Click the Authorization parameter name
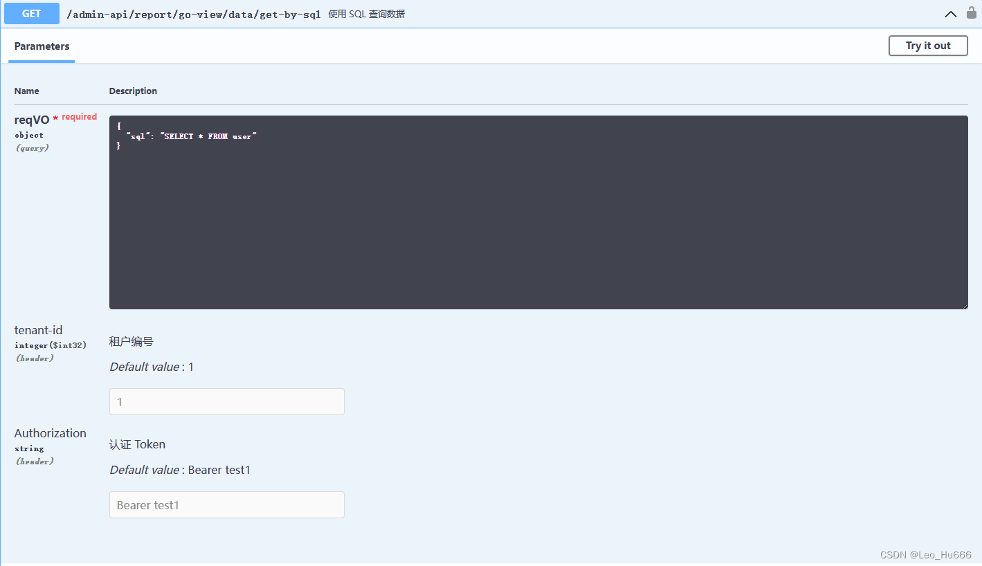This screenshot has height=566, width=982. click(x=51, y=433)
